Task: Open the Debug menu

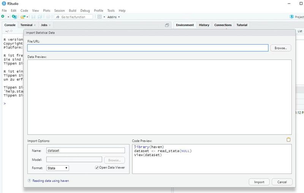Action: coord(85,11)
